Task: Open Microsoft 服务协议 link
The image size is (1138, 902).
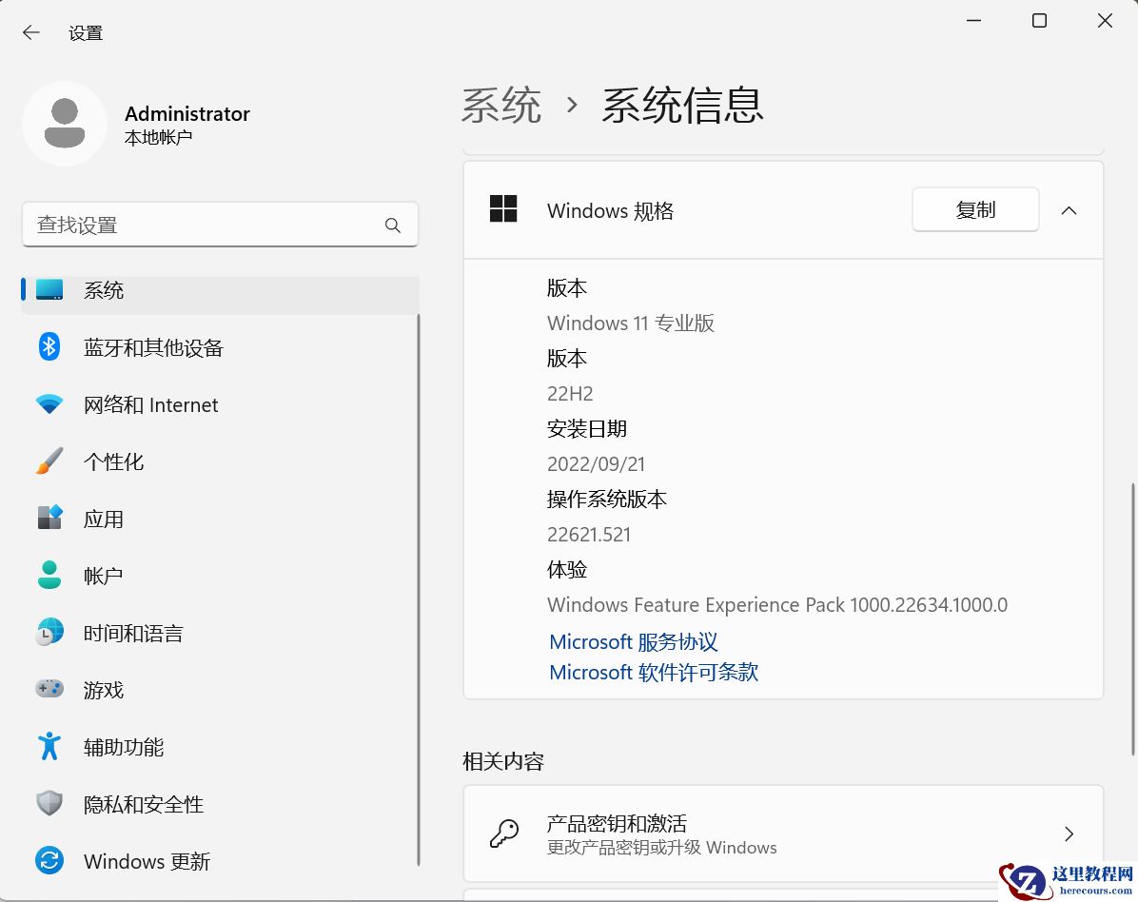Action: pos(633,641)
